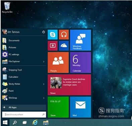The image size is (132, 126).
Task: Open the Store tile with FIFA 15
Action: pyautogui.click(x=58, y=107)
